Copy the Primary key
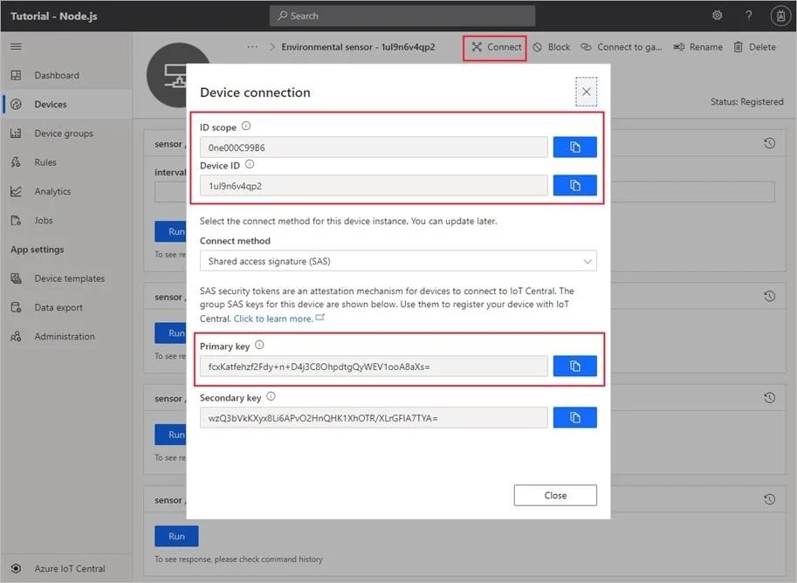 575,366
